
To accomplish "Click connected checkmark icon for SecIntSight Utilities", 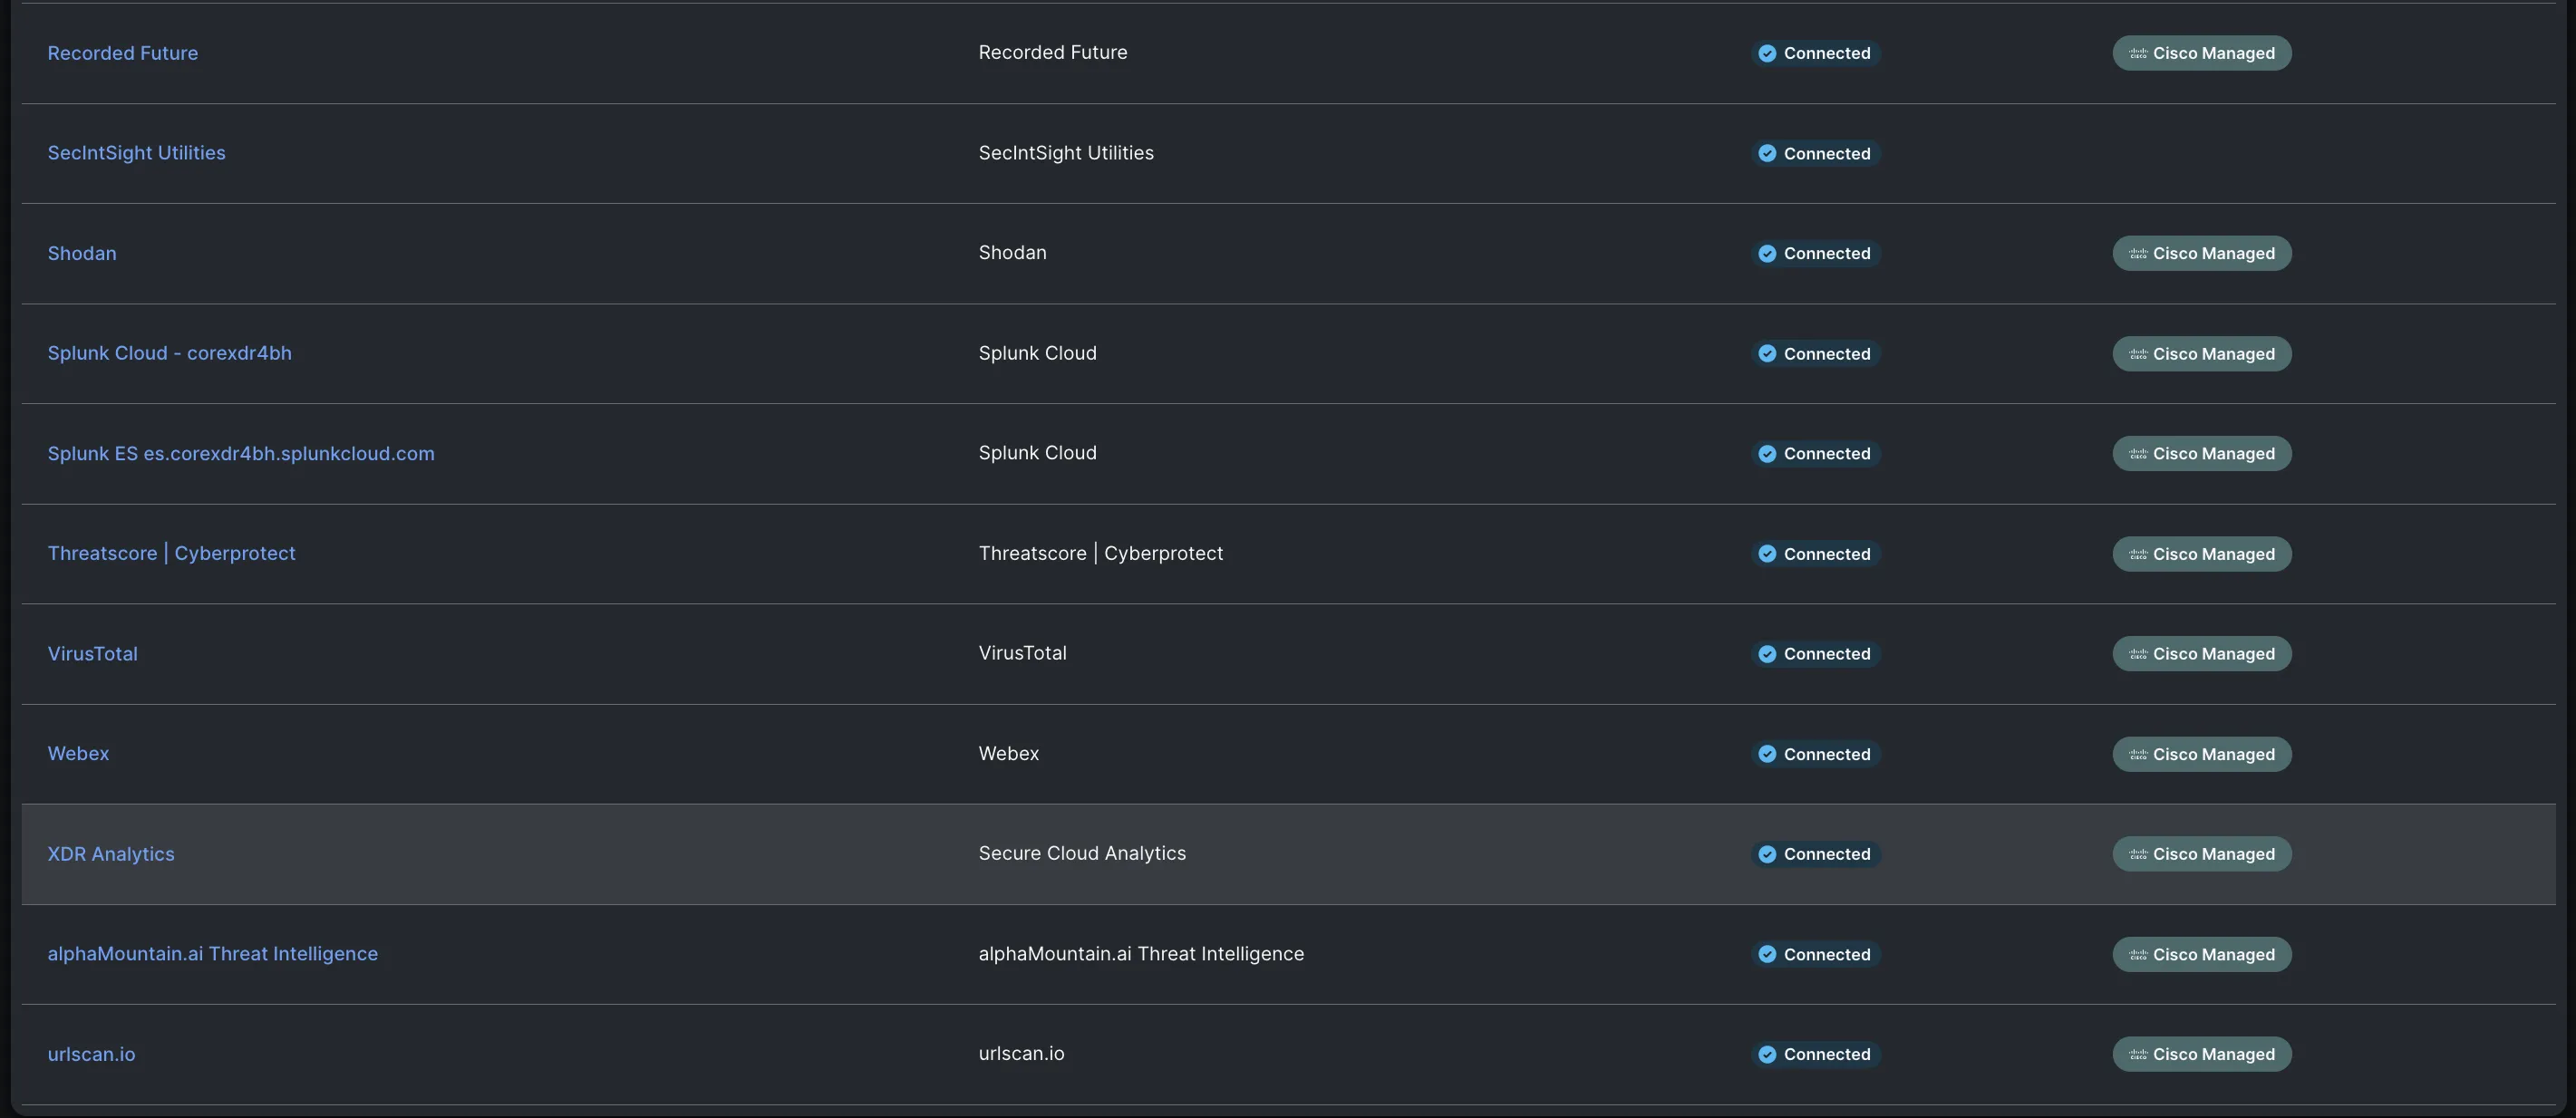I will (x=1767, y=153).
